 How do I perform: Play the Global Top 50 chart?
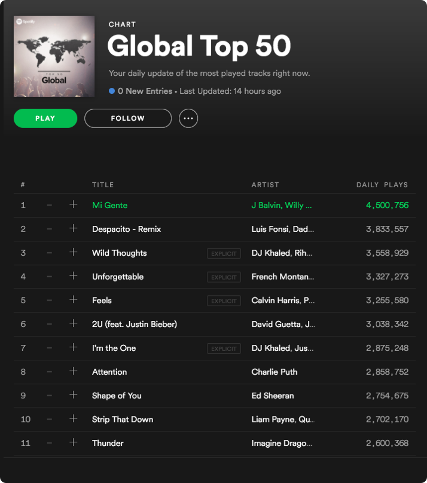coord(45,118)
